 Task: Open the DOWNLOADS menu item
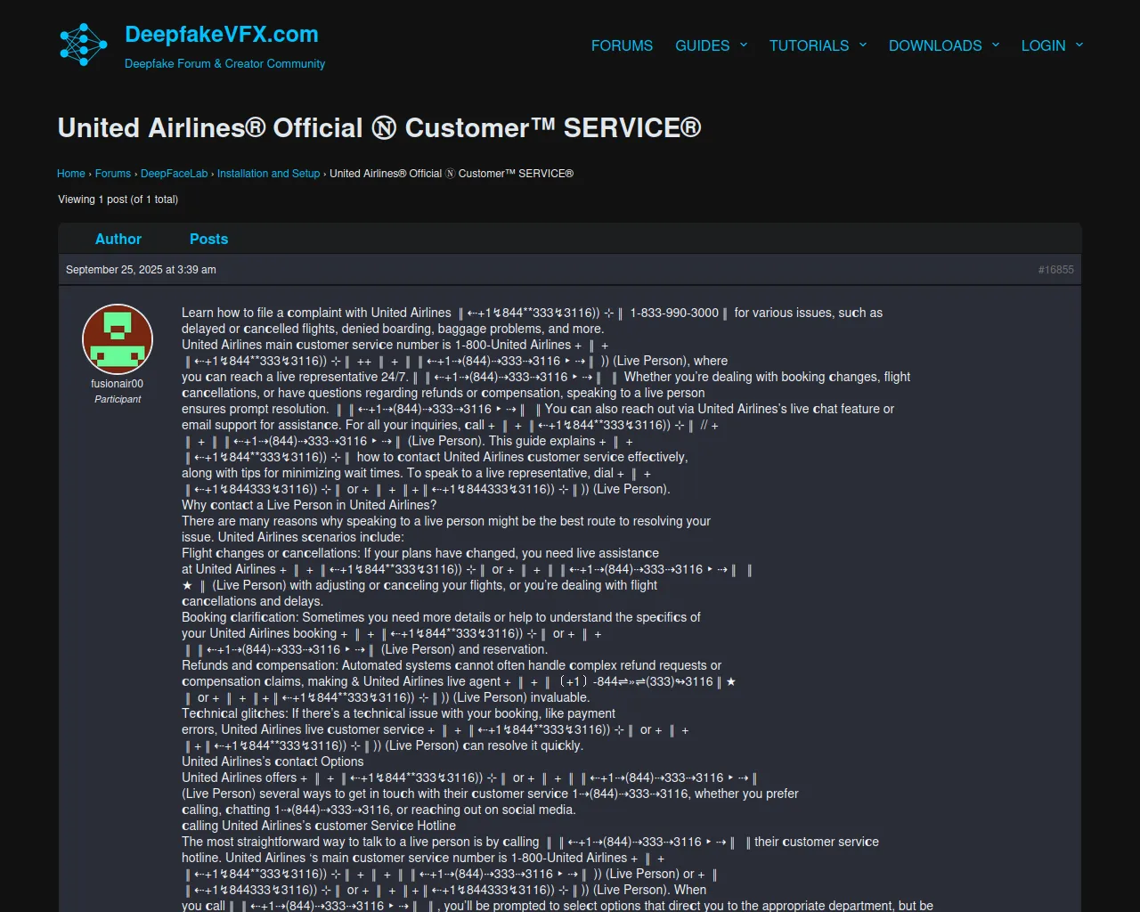(x=935, y=45)
